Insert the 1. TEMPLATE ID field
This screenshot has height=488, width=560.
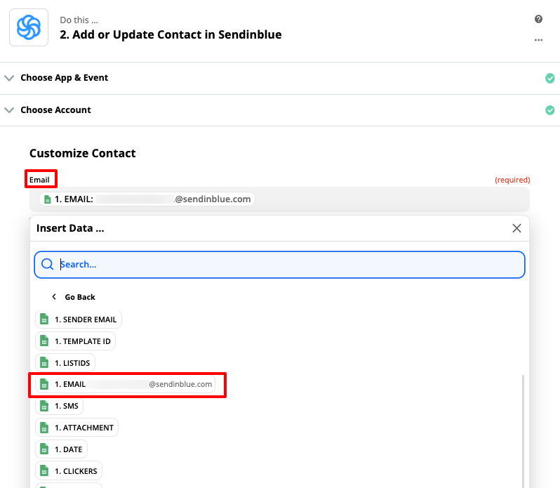75,341
